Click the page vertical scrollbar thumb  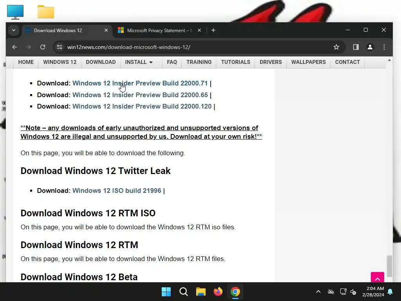point(389,266)
